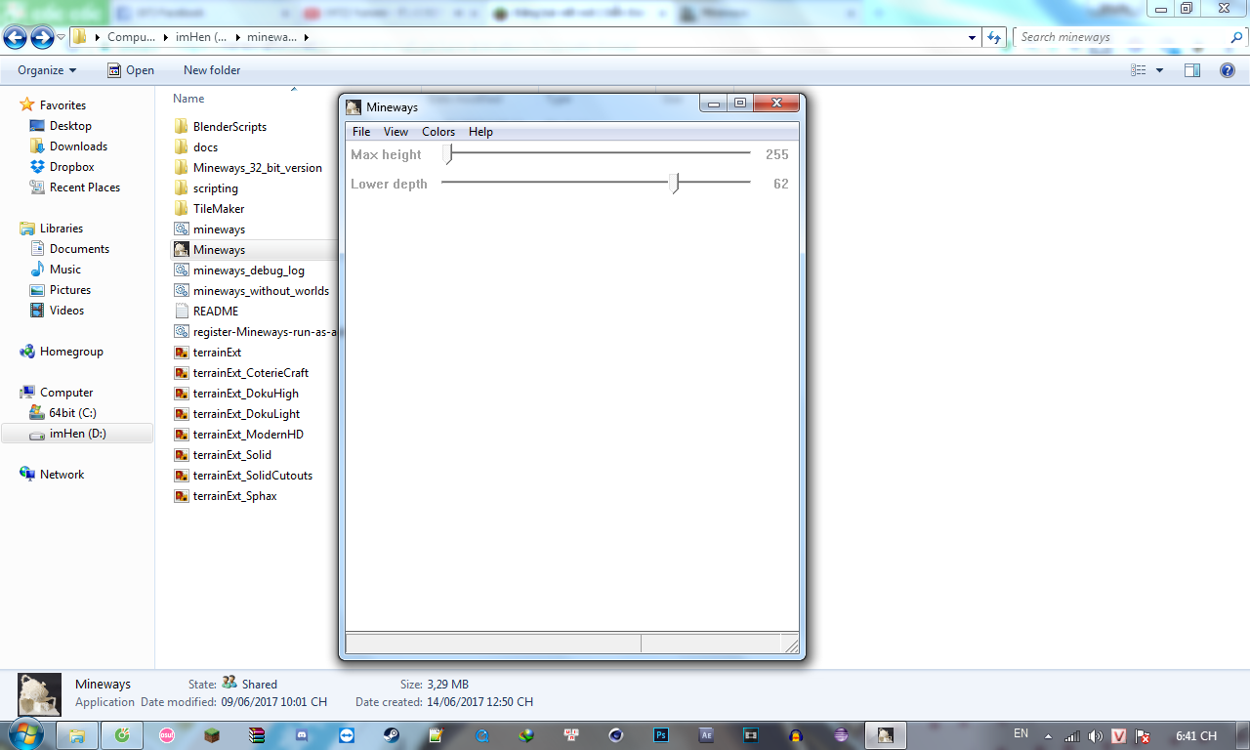Click the Open toolbar button
1250x750 pixels.
[x=131, y=70]
